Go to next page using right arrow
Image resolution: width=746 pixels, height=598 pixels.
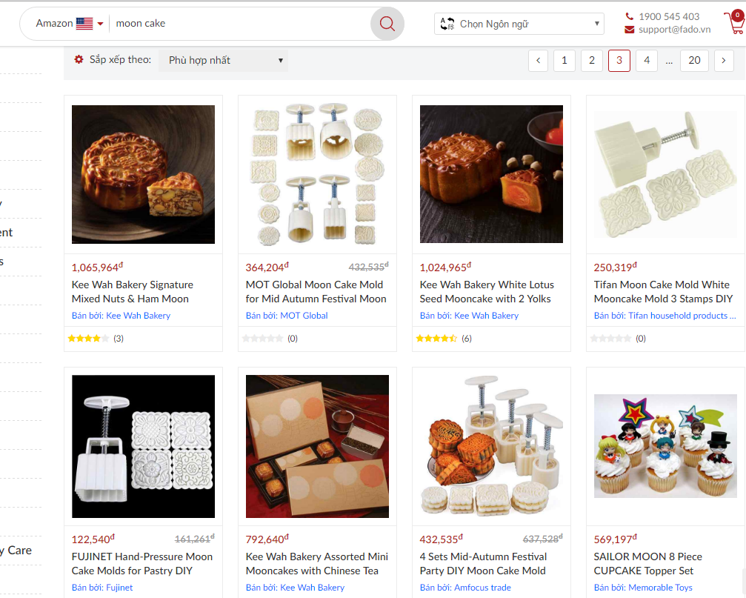[x=724, y=61]
